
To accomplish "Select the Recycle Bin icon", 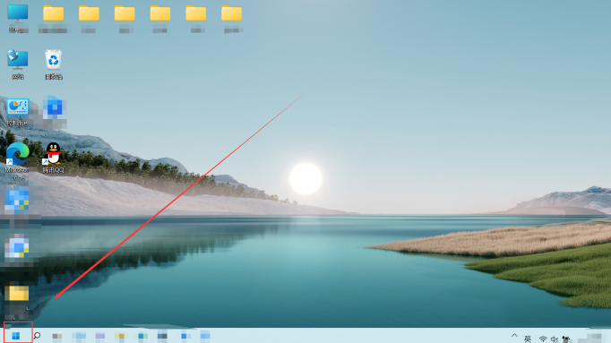I will (x=54, y=64).
